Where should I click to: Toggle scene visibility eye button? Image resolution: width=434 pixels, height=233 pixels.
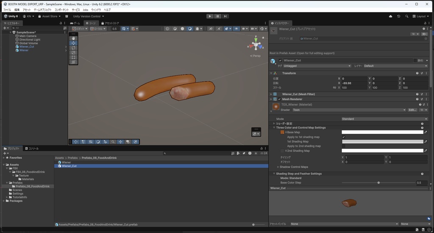pyautogui.click(x=236, y=28)
